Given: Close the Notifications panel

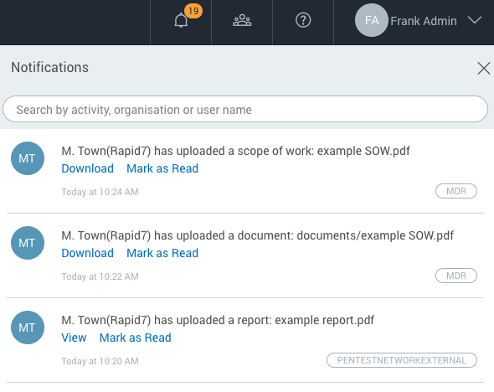Looking at the screenshot, I should pyautogui.click(x=484, y=69).
